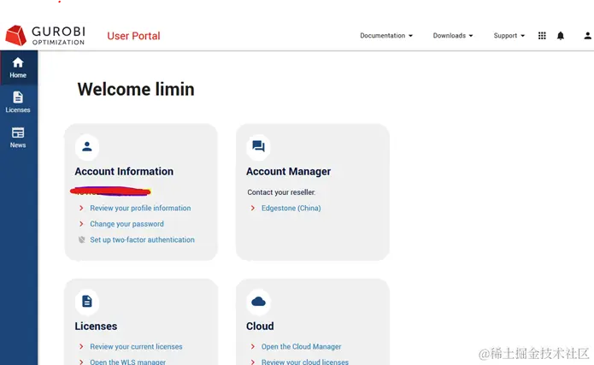
Task: Click the Account Manager heading
Action: point(288,171)
